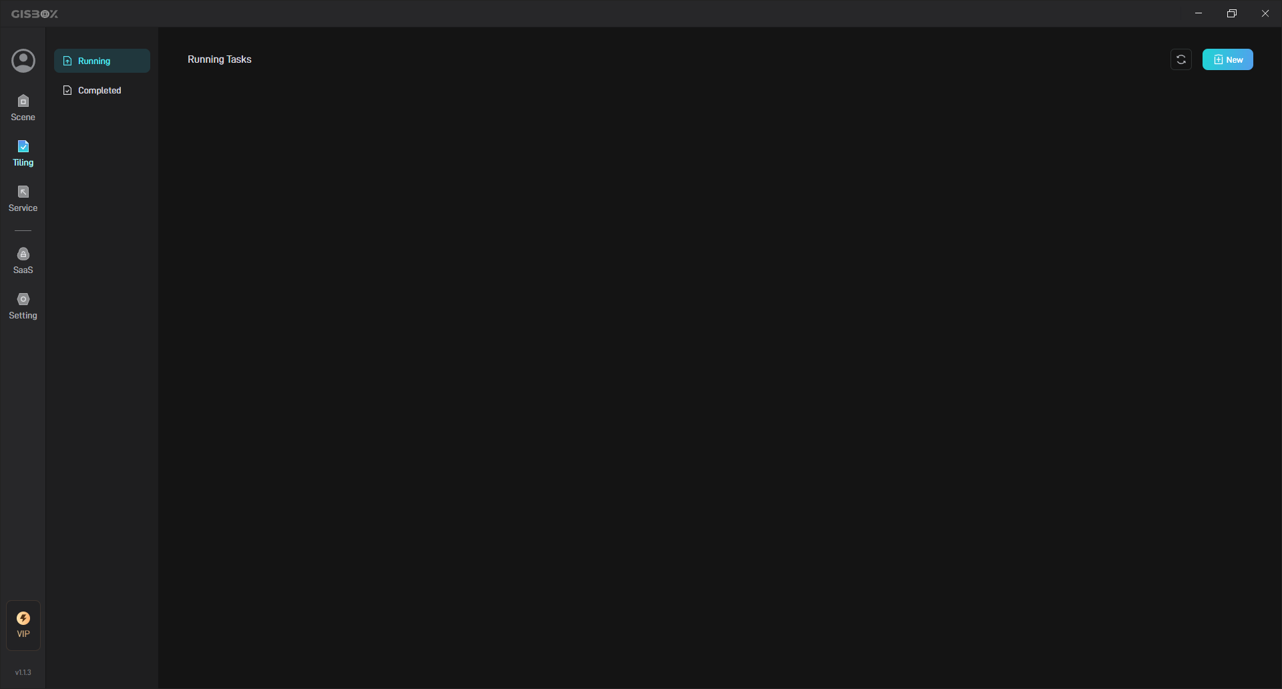
Task: Open the user account avatar
Action: click(23, 61)
